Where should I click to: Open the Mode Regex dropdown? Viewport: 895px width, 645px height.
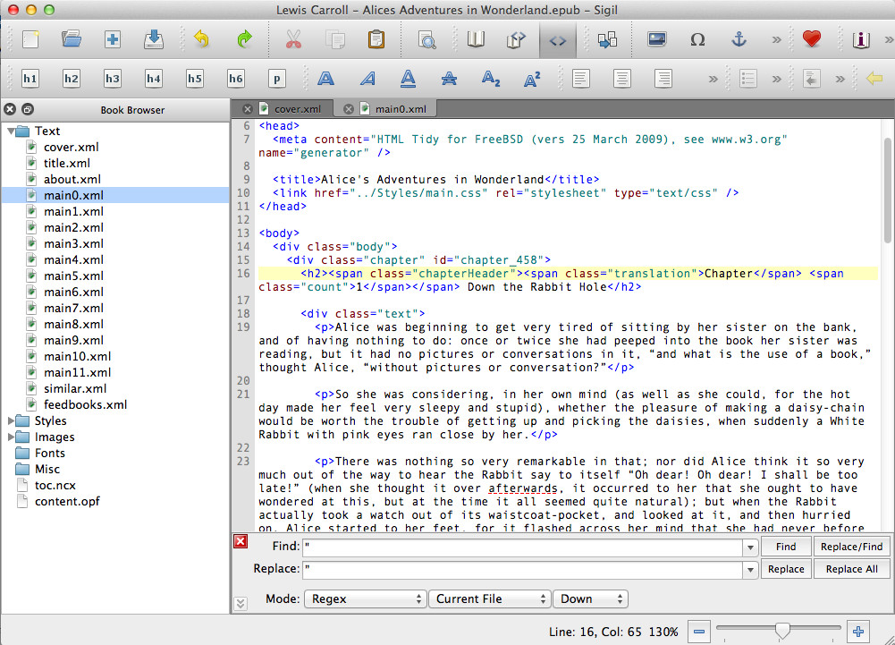(366, 598)
